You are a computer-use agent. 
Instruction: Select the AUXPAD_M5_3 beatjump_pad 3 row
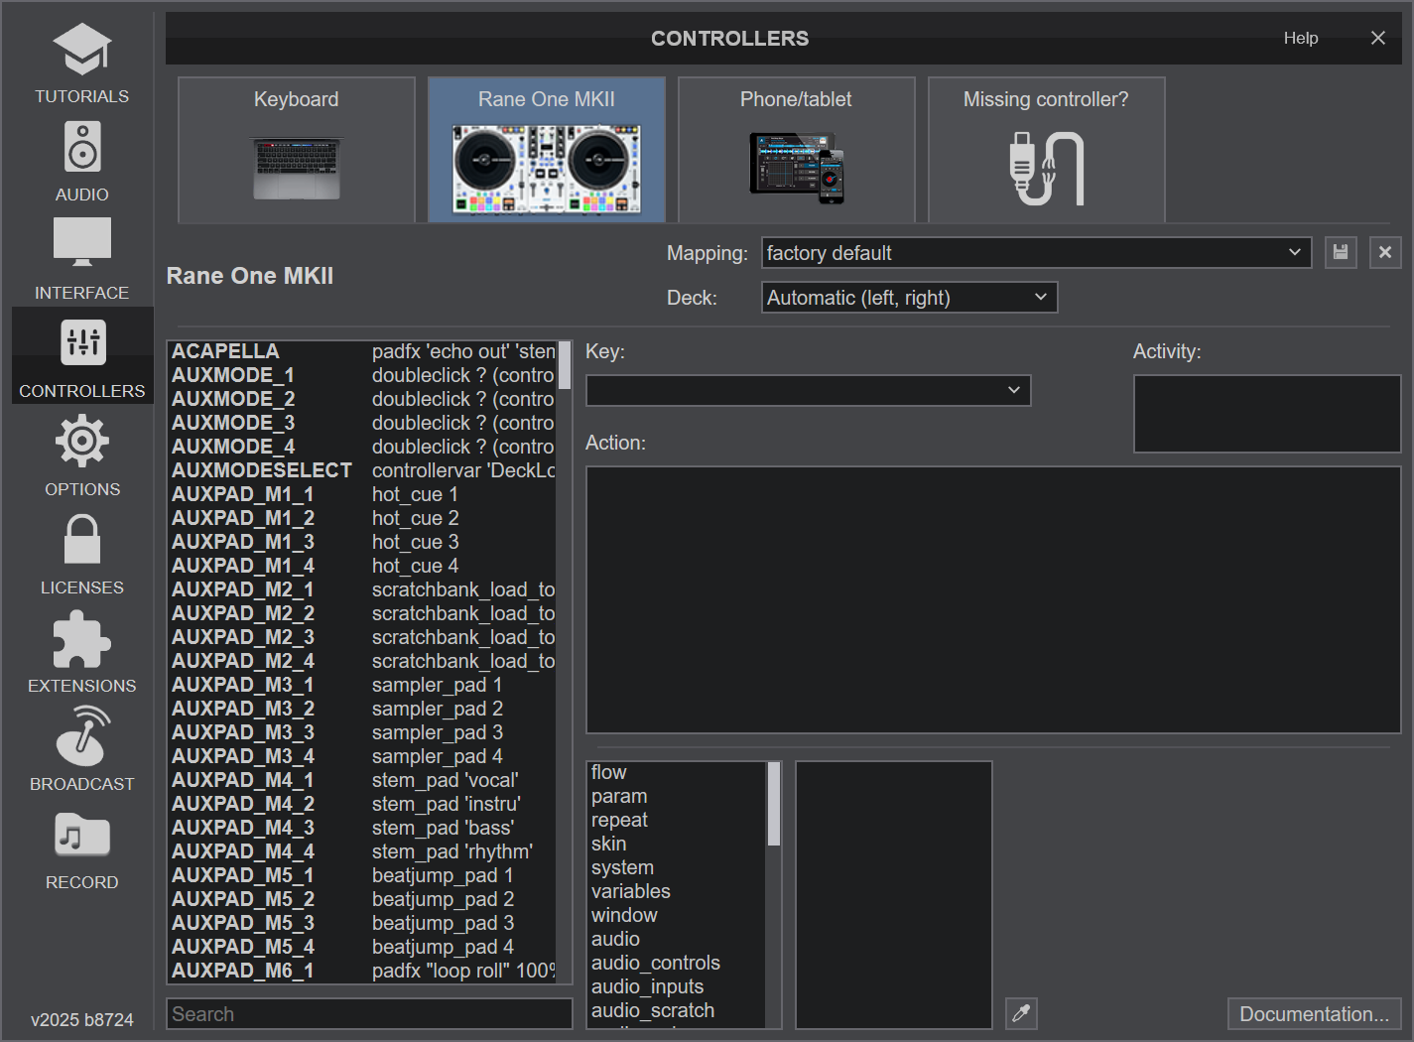[x=363, y=923]
